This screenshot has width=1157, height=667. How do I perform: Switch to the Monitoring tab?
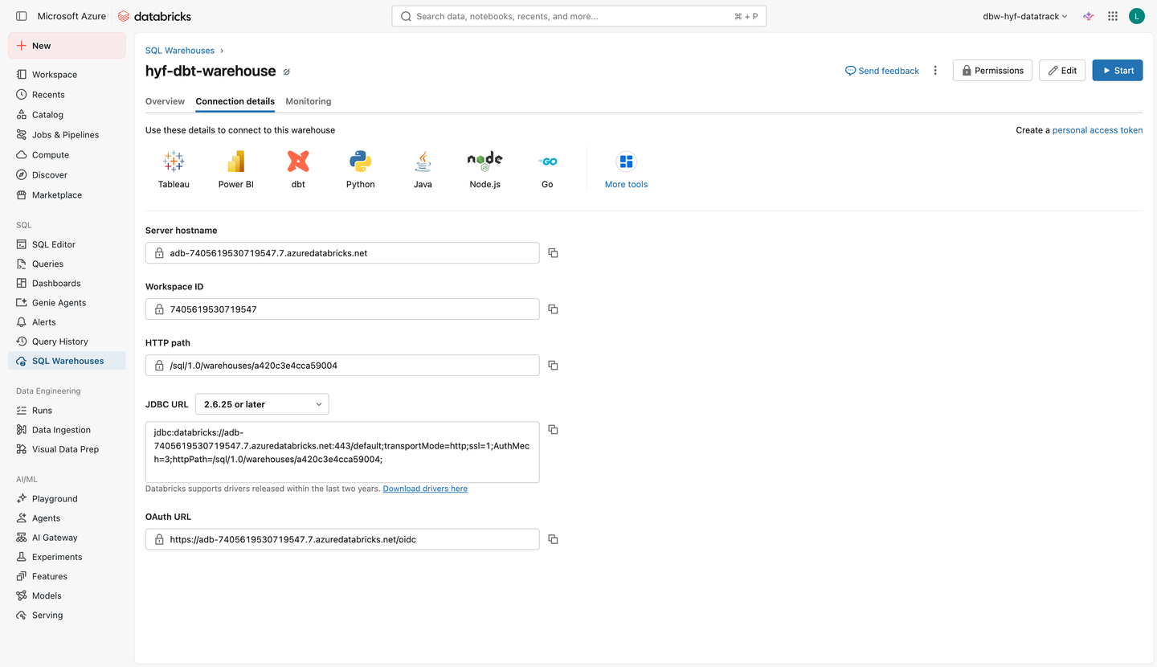[309, 101]
